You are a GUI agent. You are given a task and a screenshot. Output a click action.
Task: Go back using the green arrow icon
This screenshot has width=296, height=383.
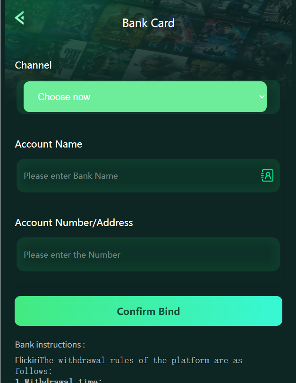pyautogui.click(x=19, y=18)
